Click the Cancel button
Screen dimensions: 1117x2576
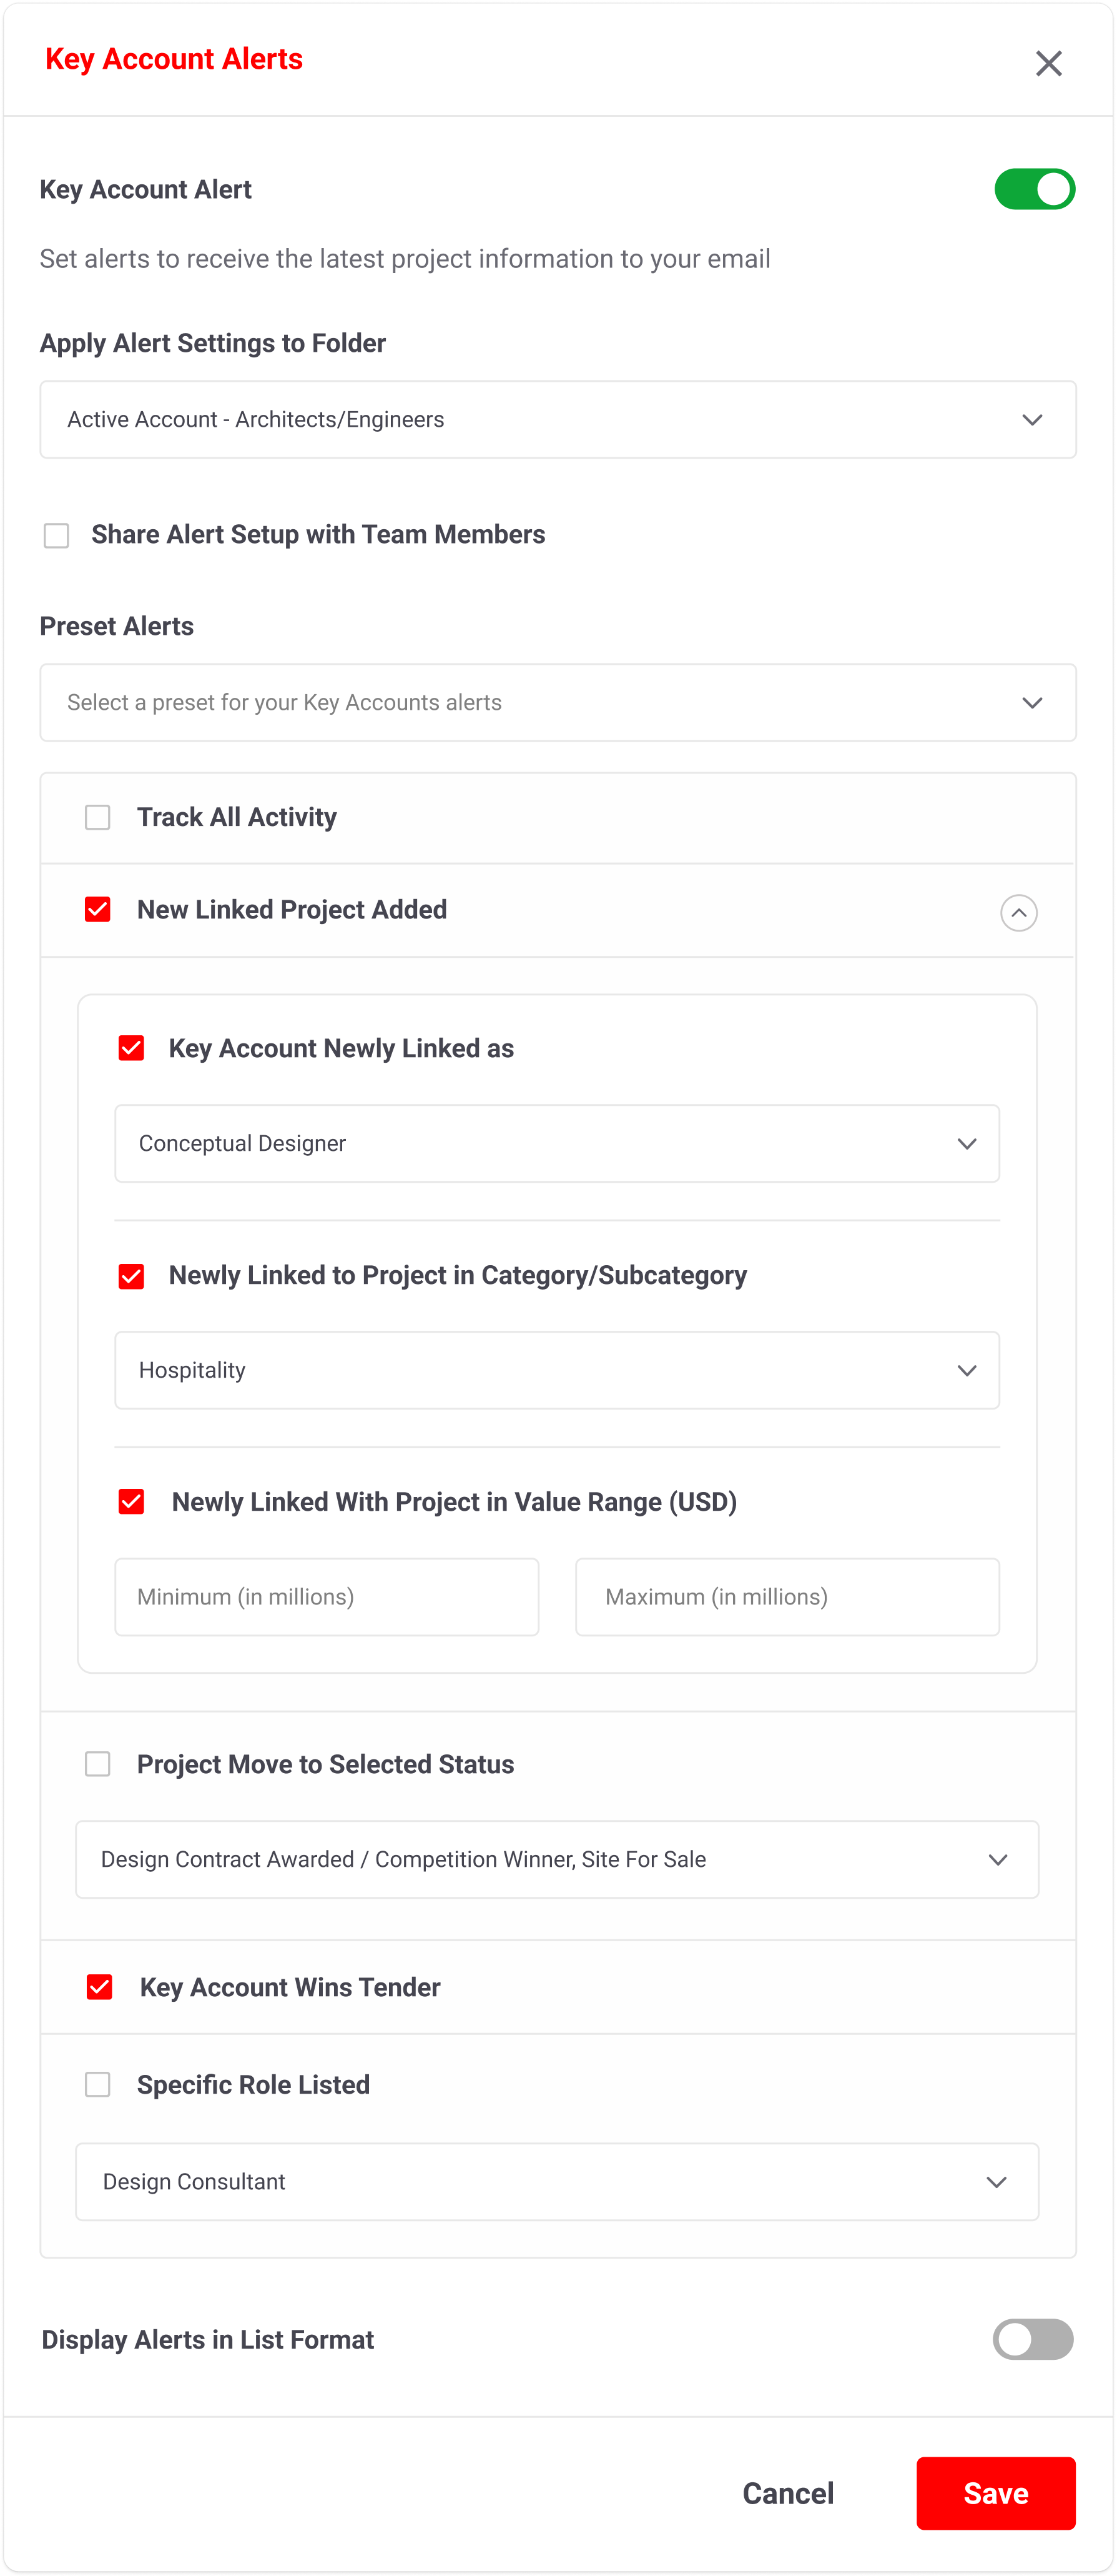[x=787, y=2493]
